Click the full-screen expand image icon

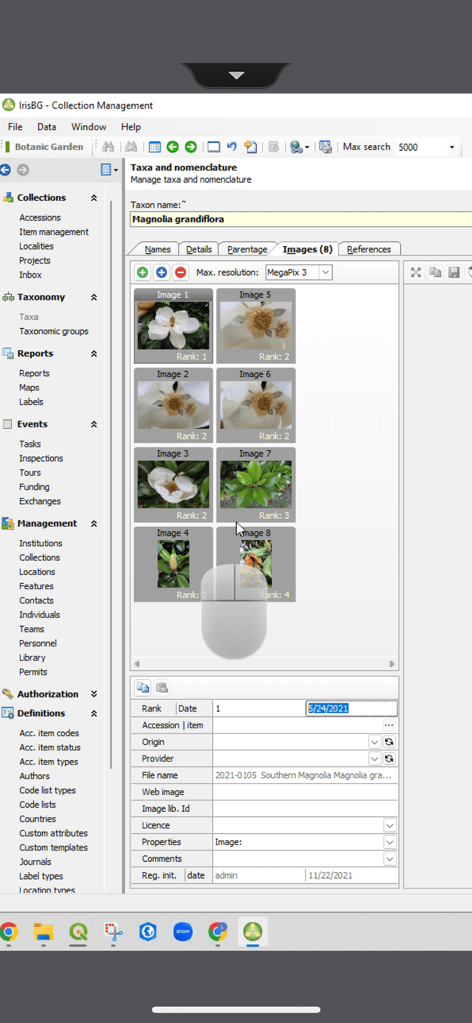416,273
